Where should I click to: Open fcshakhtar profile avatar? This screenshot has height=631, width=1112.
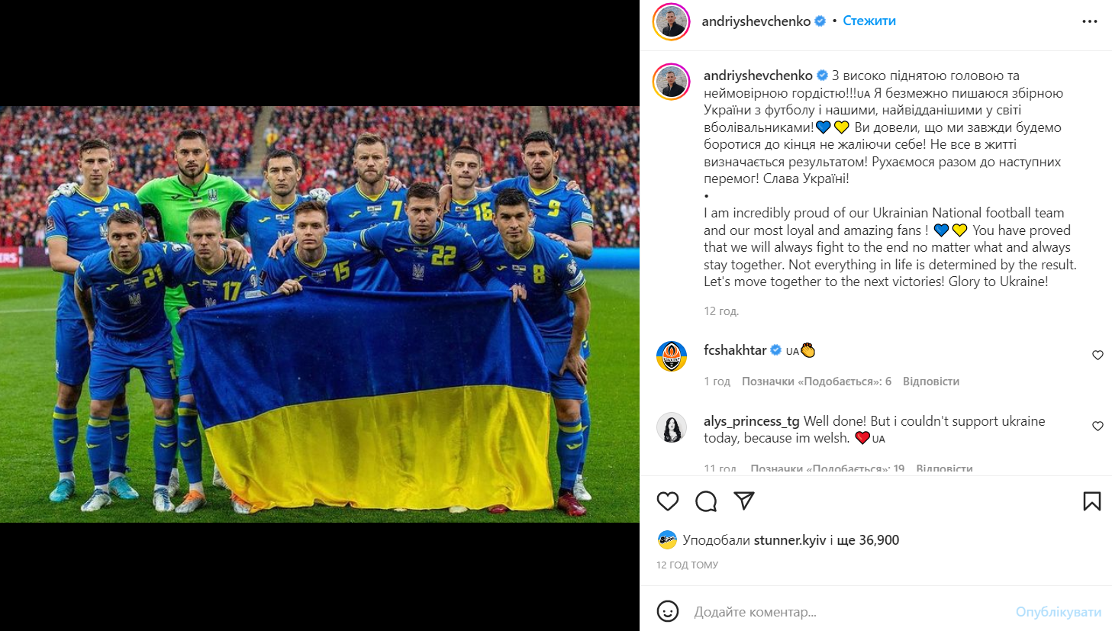672,356
